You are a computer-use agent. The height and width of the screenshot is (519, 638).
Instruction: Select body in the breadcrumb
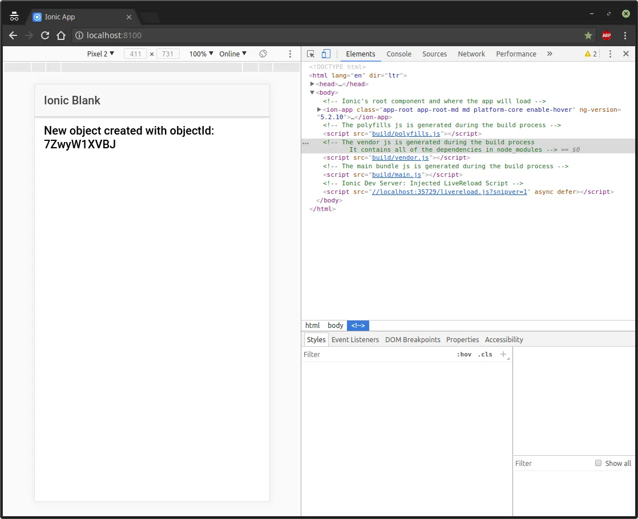[336, 326]
